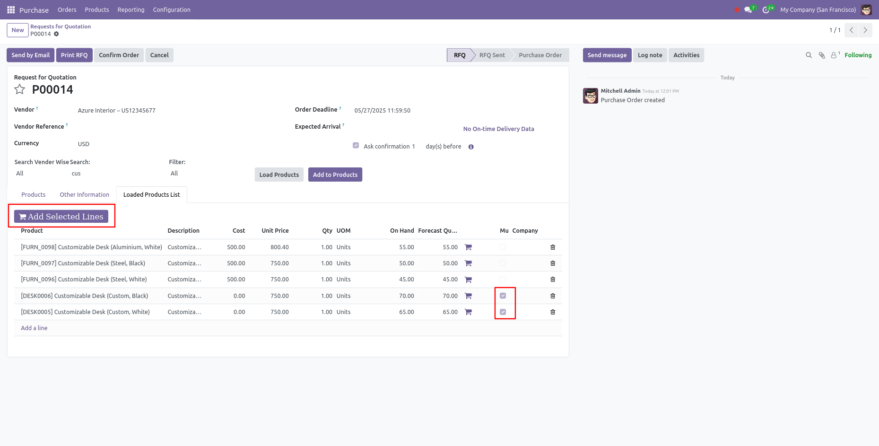The width and height of the screenshot is (879, 446).
Task: Open attachments via the paperclip icon
Action: 822,55
